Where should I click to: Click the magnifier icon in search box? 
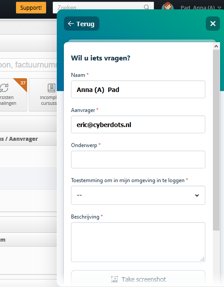pyautogui.click(x=146, y=7)
